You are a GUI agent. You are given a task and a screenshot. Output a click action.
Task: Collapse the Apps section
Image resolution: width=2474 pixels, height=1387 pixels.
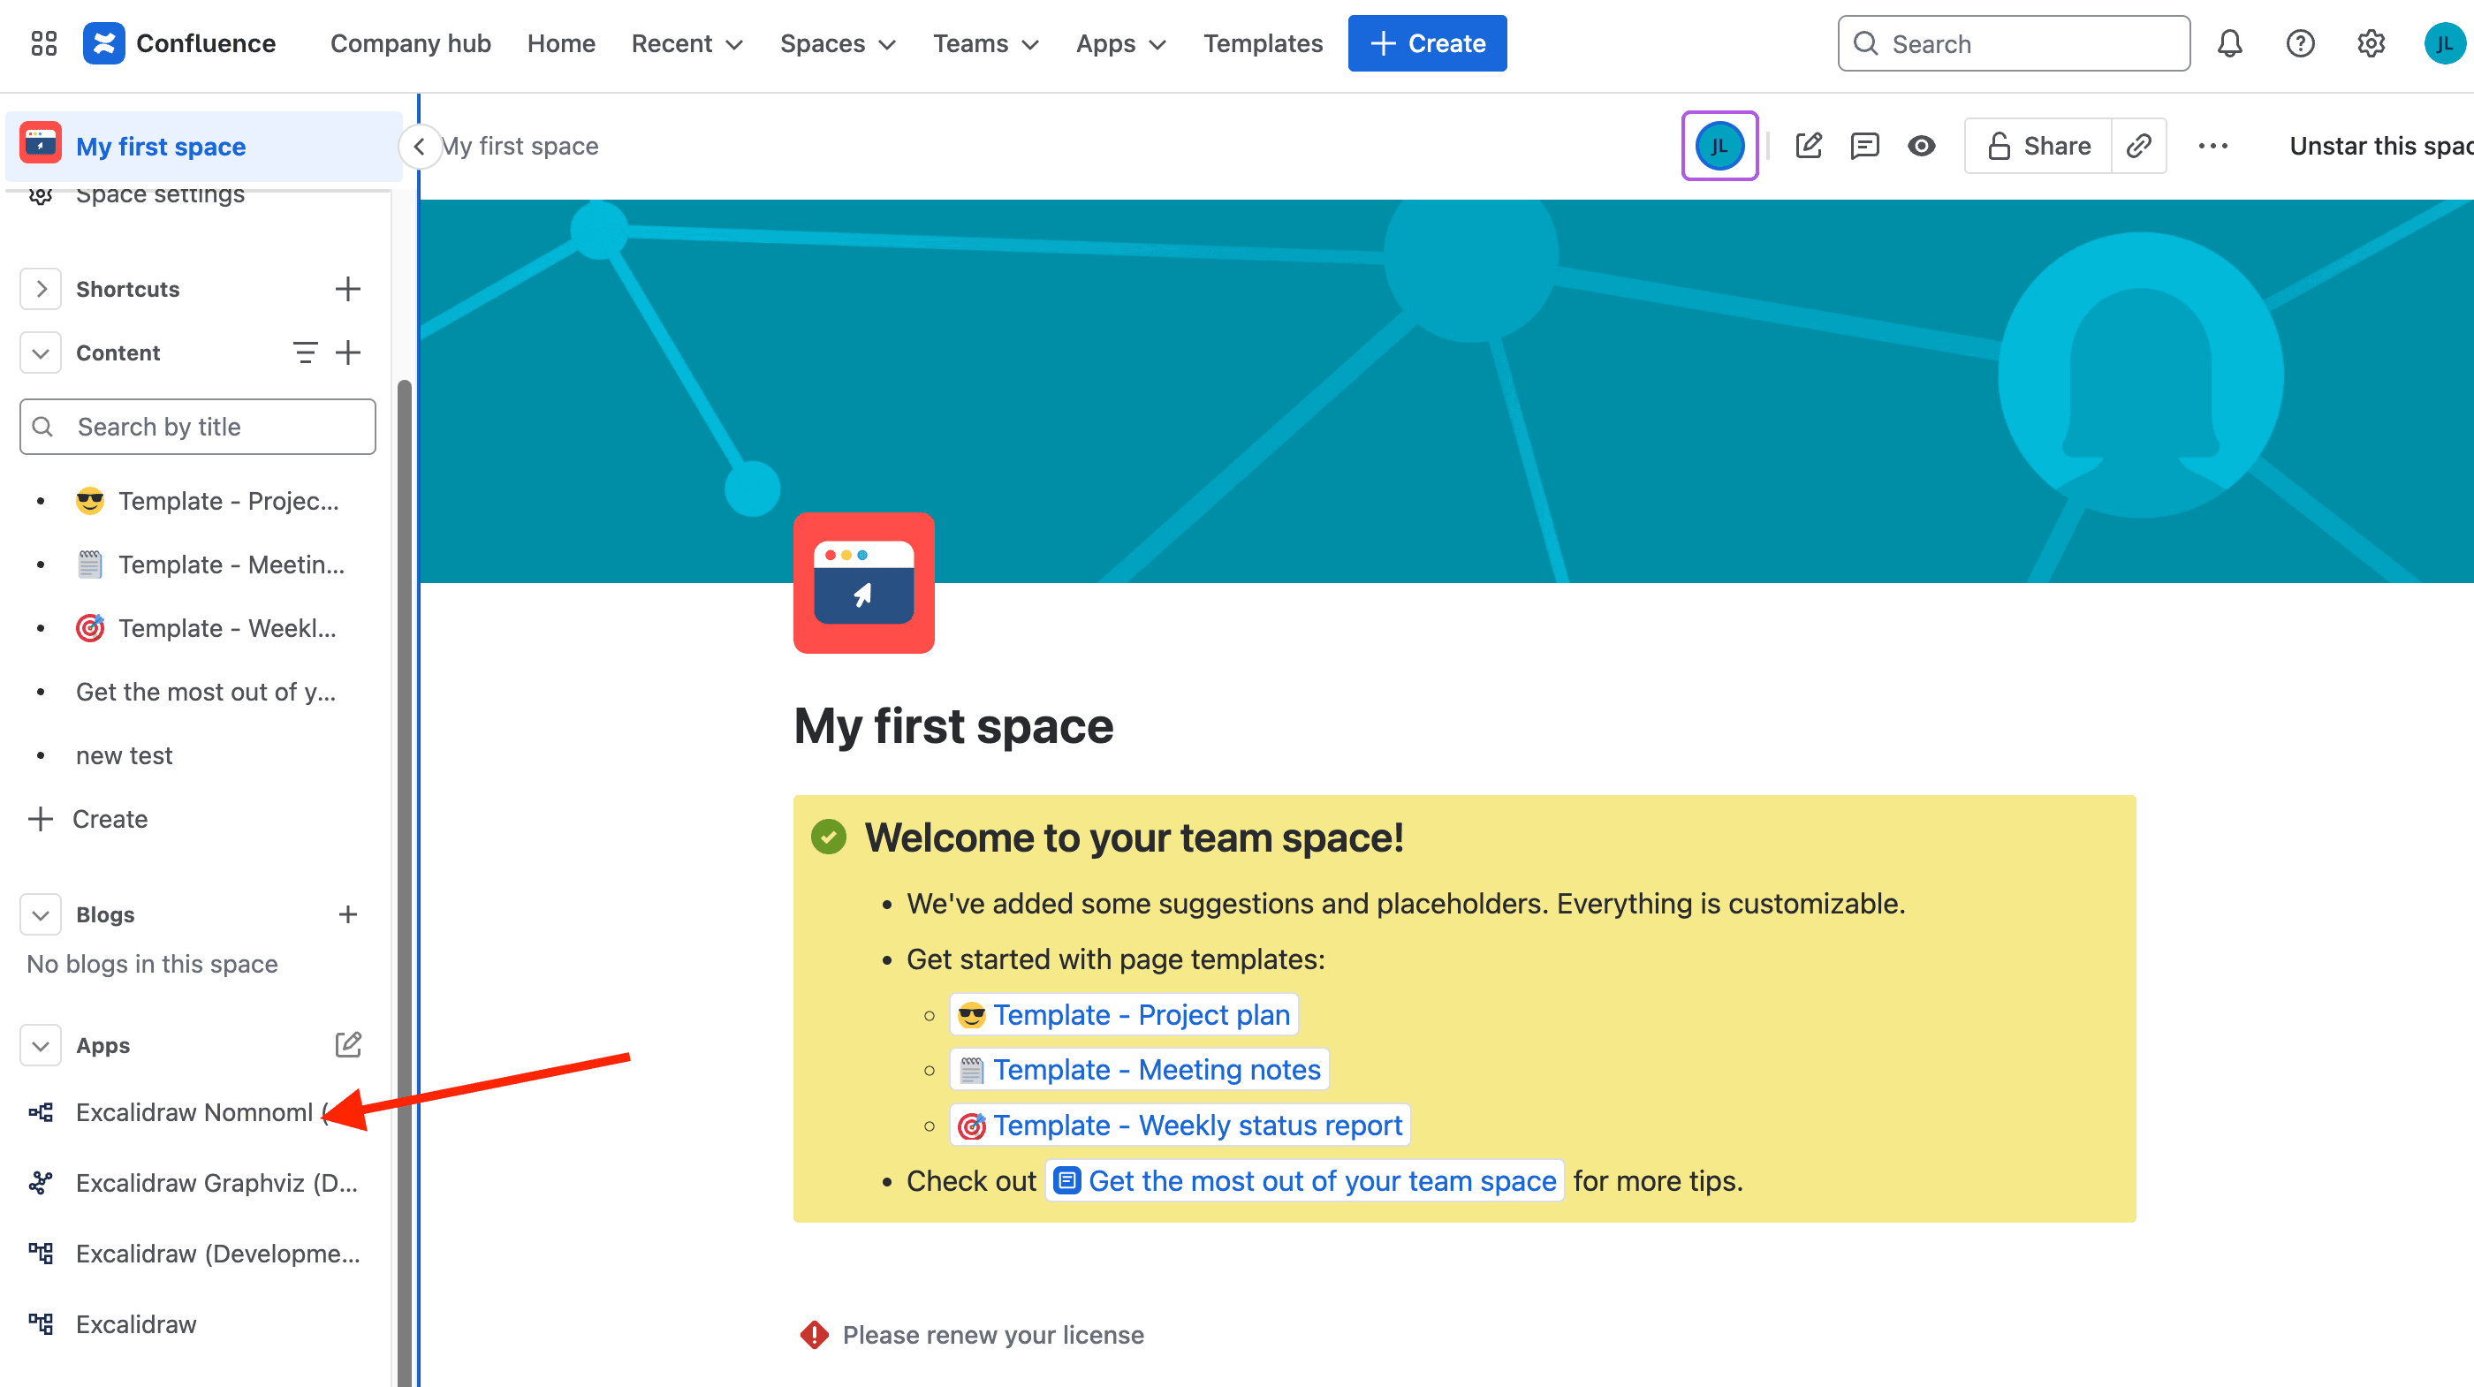click(x=41, y=1045)
